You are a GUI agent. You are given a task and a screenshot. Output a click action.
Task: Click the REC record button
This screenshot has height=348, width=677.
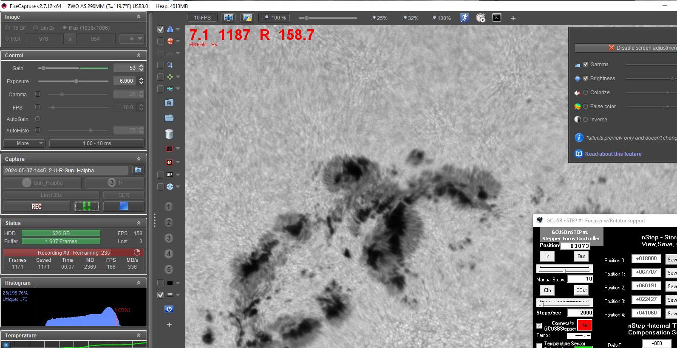click(37, 206)
